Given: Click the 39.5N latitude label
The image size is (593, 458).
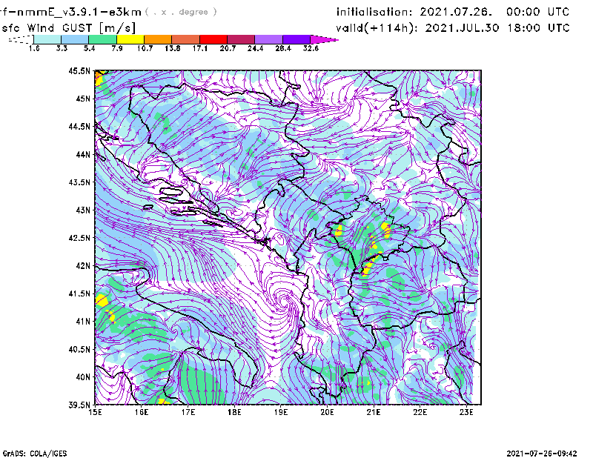Looking at the screenshot, I should coord(79,405).
